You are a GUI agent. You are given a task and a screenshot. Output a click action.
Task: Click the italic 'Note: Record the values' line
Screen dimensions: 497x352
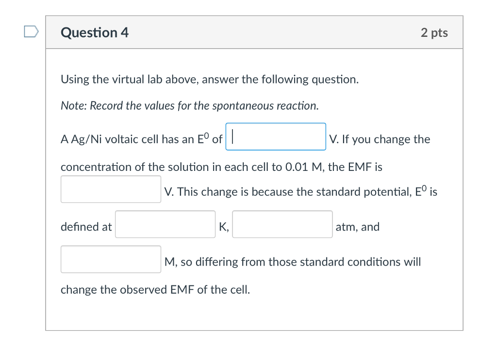pyautogui.click(x=190, y=106)
